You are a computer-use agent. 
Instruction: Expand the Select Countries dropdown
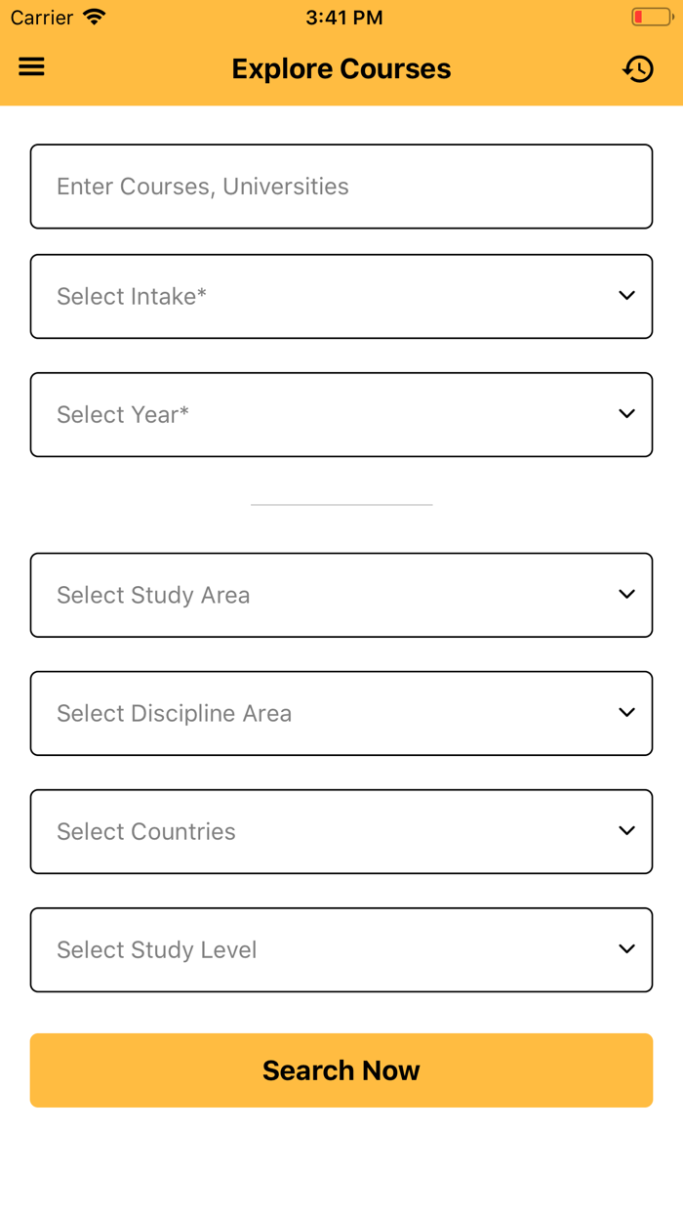click(341, 830)
